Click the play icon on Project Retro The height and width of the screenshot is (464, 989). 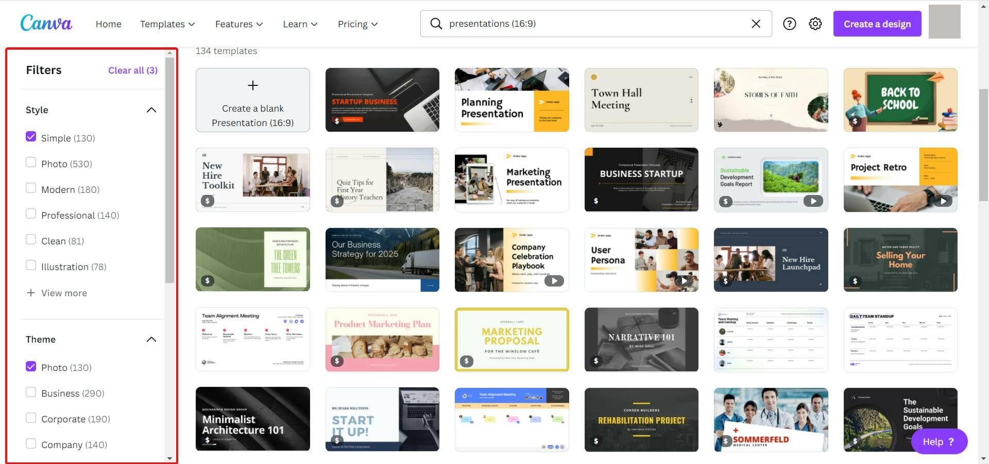[943, 201]
